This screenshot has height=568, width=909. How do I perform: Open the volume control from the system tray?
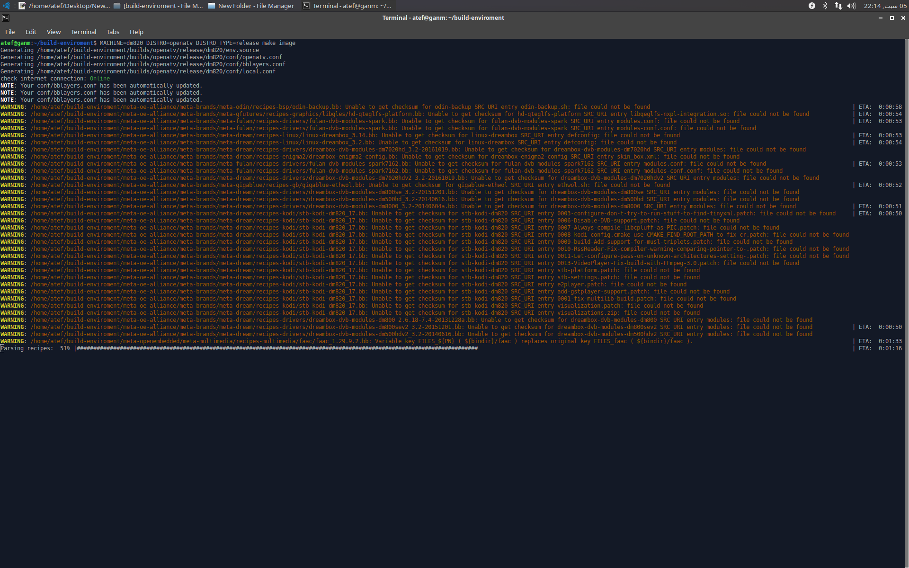[x=852, y=6]
